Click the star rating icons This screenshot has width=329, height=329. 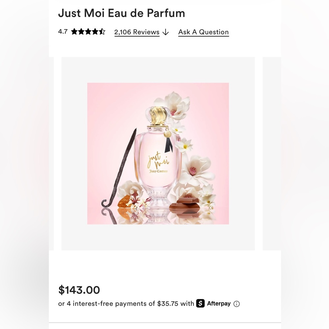pyautogui.click(x=88, y=32)
